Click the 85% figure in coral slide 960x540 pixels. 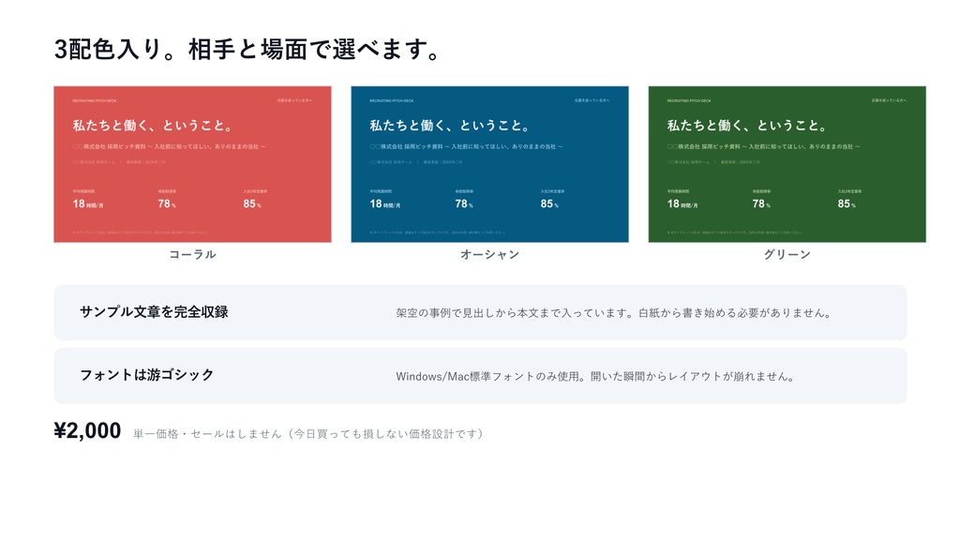pyautogui.click(x=252, y=203)
